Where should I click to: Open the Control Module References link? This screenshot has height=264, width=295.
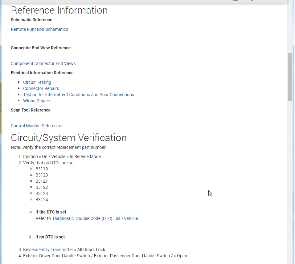point(37,126)
